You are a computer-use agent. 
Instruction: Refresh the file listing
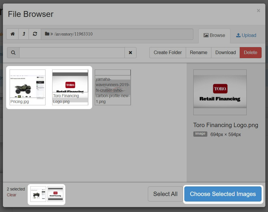click(x=35, y=34)
